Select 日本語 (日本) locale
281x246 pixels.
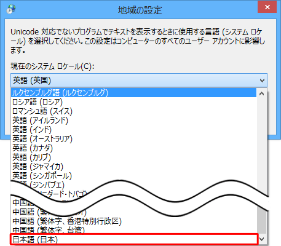[x=133, y=239]
